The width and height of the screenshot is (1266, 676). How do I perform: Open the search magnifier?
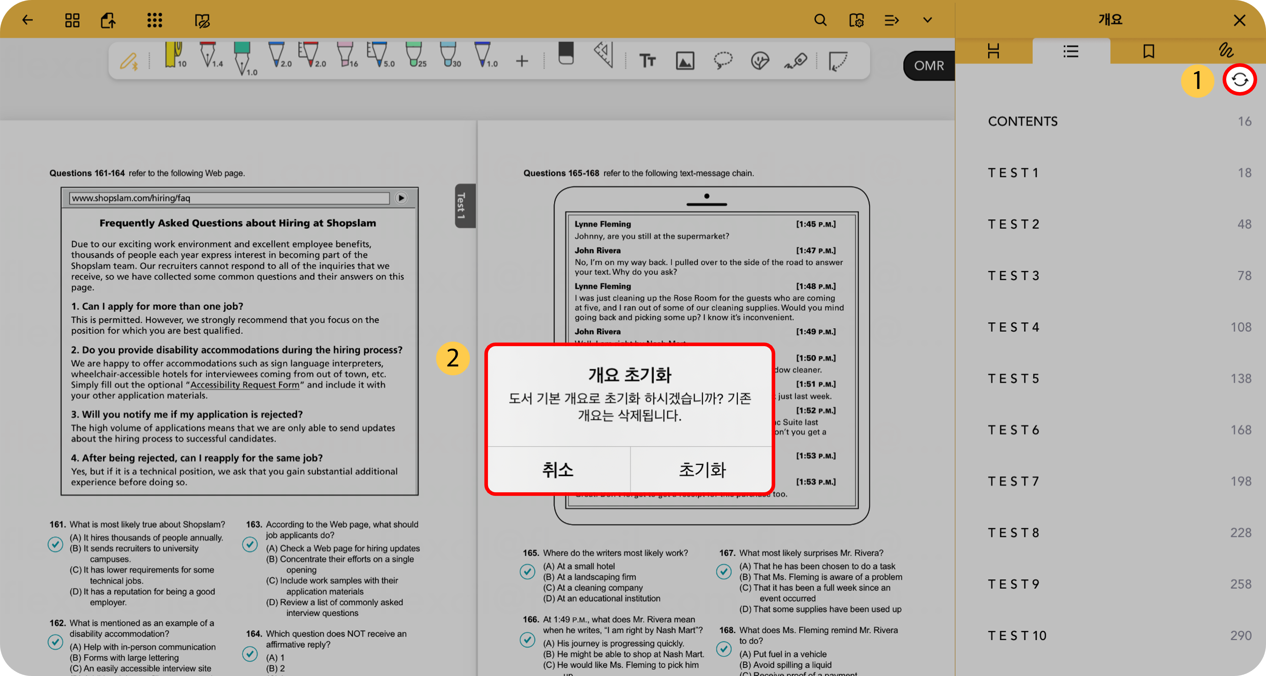point(820,20)
